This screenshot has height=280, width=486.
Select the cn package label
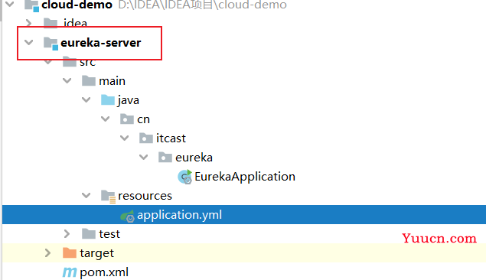(x=144, y=119)
